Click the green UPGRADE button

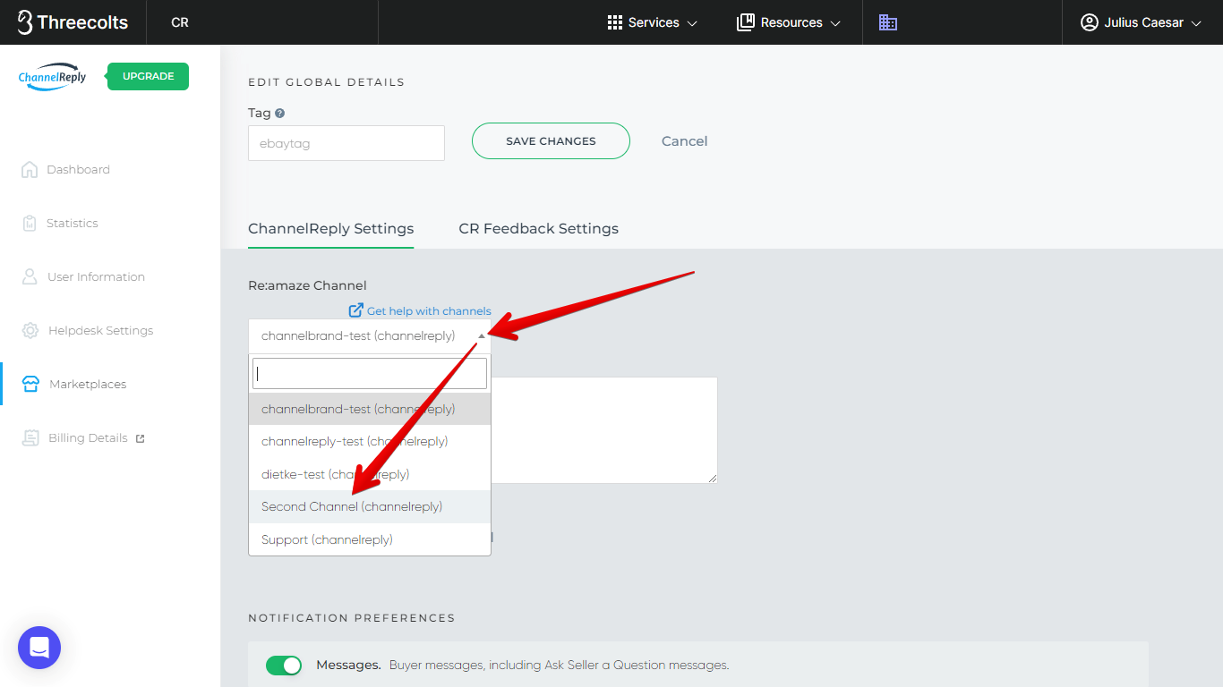(x=148, y=76)
